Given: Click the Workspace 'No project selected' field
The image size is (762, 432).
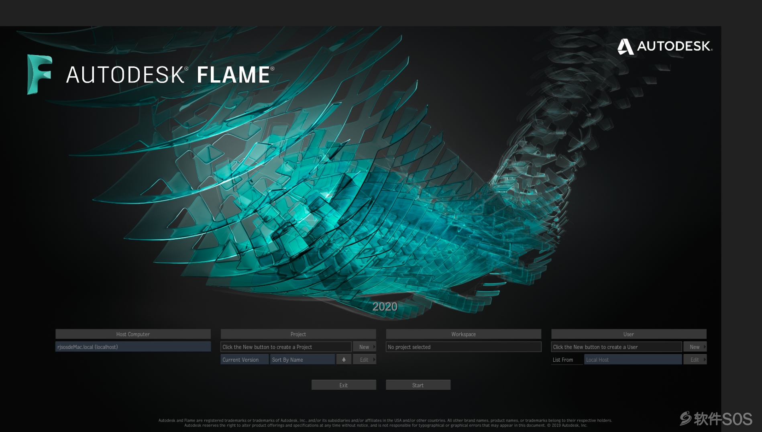Looking at the screenshot, I should (x=463, y=347).
